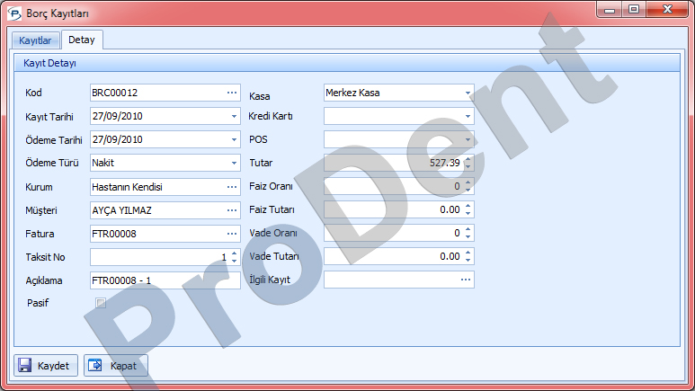Increase Vade Tutarı with up spinner
The width and height of the screenshot is (695, 391).
coord(468,253)
